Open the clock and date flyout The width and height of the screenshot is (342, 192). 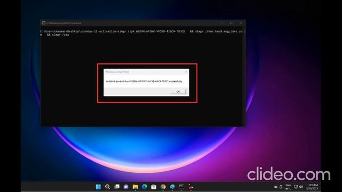[312, 187]
